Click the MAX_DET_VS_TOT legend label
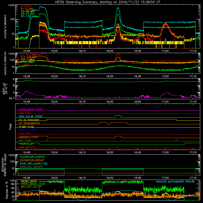 coord(31,187)
